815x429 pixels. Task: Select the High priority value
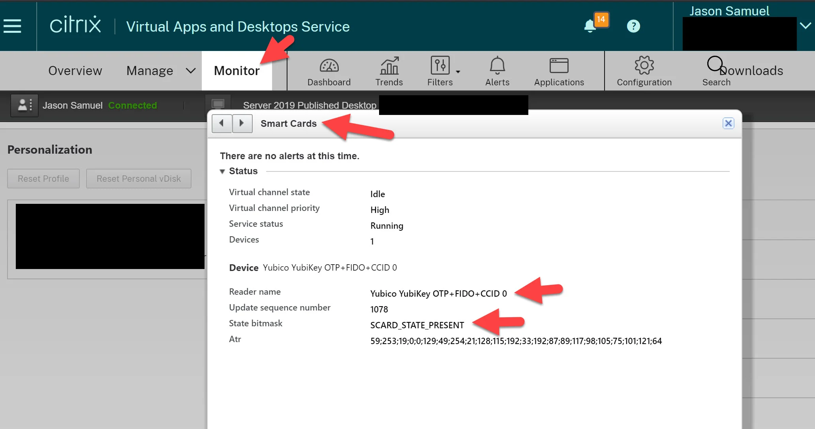tap(379, 210)
